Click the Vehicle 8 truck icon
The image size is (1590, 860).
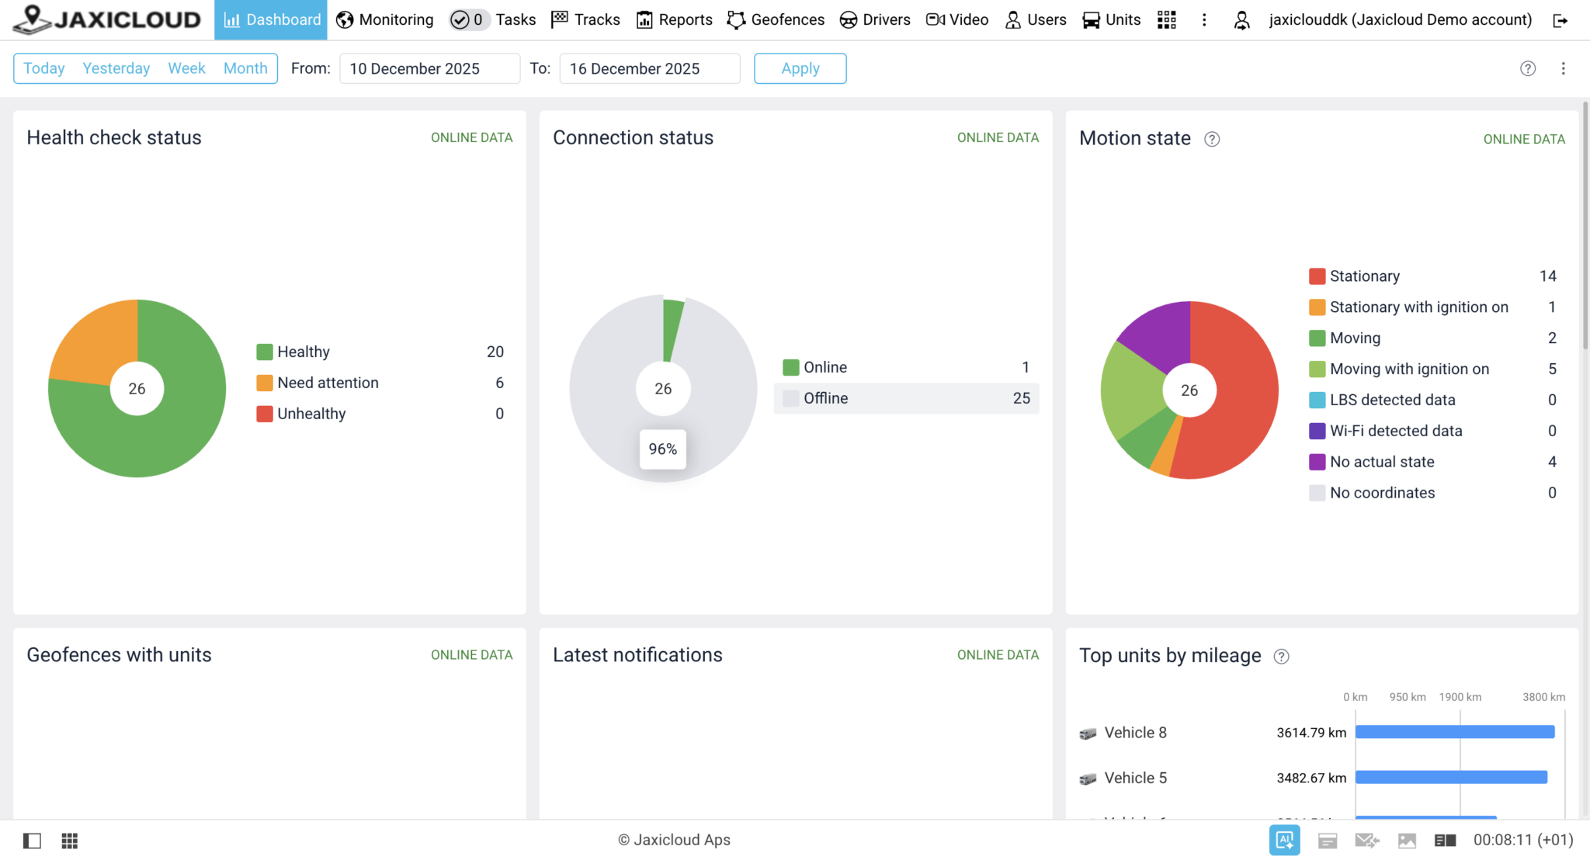pos(1088,733)
